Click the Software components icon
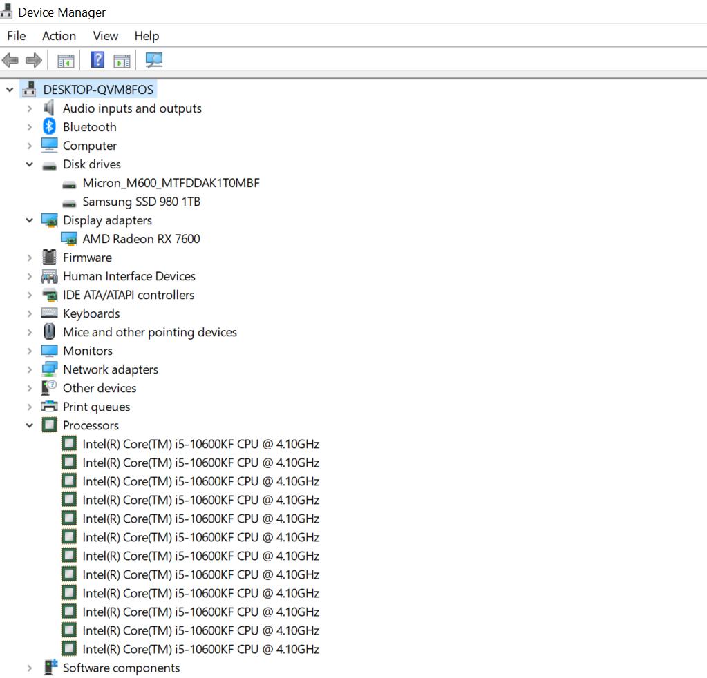The height and width of the screenshot is (678, 707). point(50,667)
